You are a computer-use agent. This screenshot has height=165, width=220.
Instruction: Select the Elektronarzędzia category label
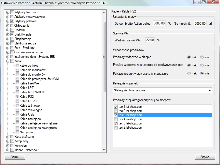point(25,43)
